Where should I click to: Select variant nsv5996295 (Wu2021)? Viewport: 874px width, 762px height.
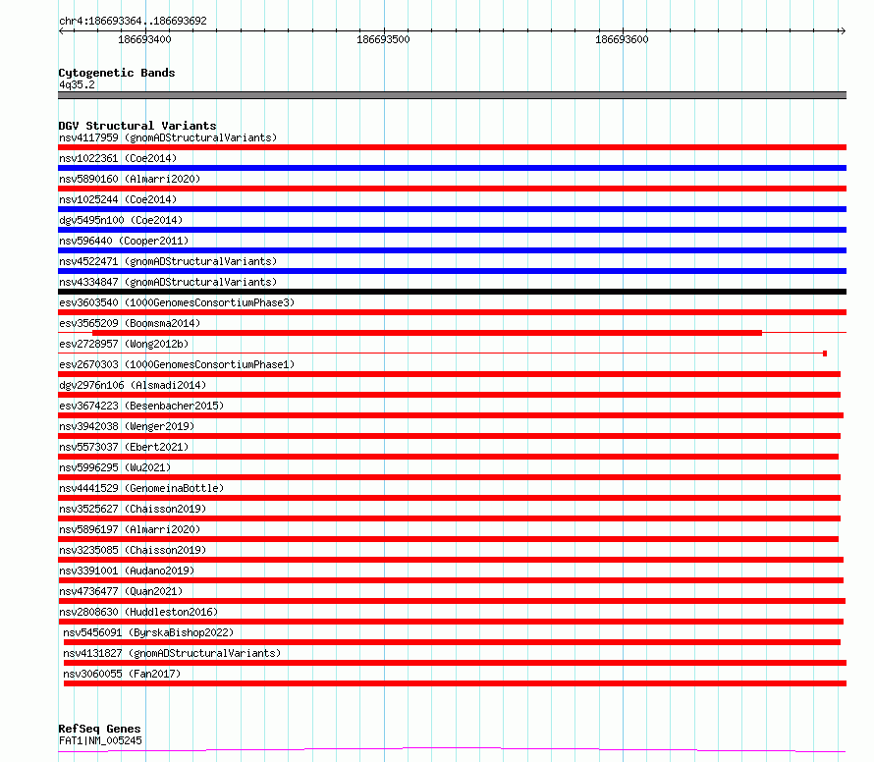tap(115, 467)
